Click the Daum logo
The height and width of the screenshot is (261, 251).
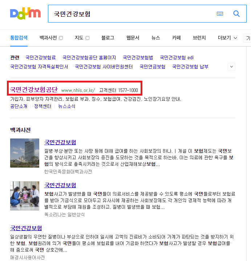(25, 13)
